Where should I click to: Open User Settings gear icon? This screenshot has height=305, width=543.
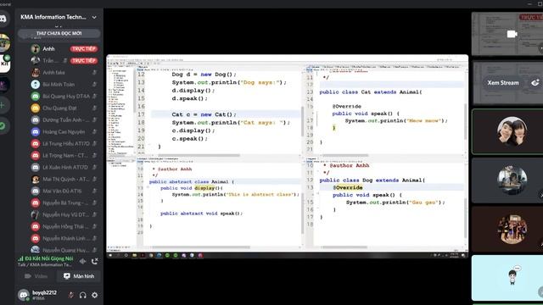94,295
